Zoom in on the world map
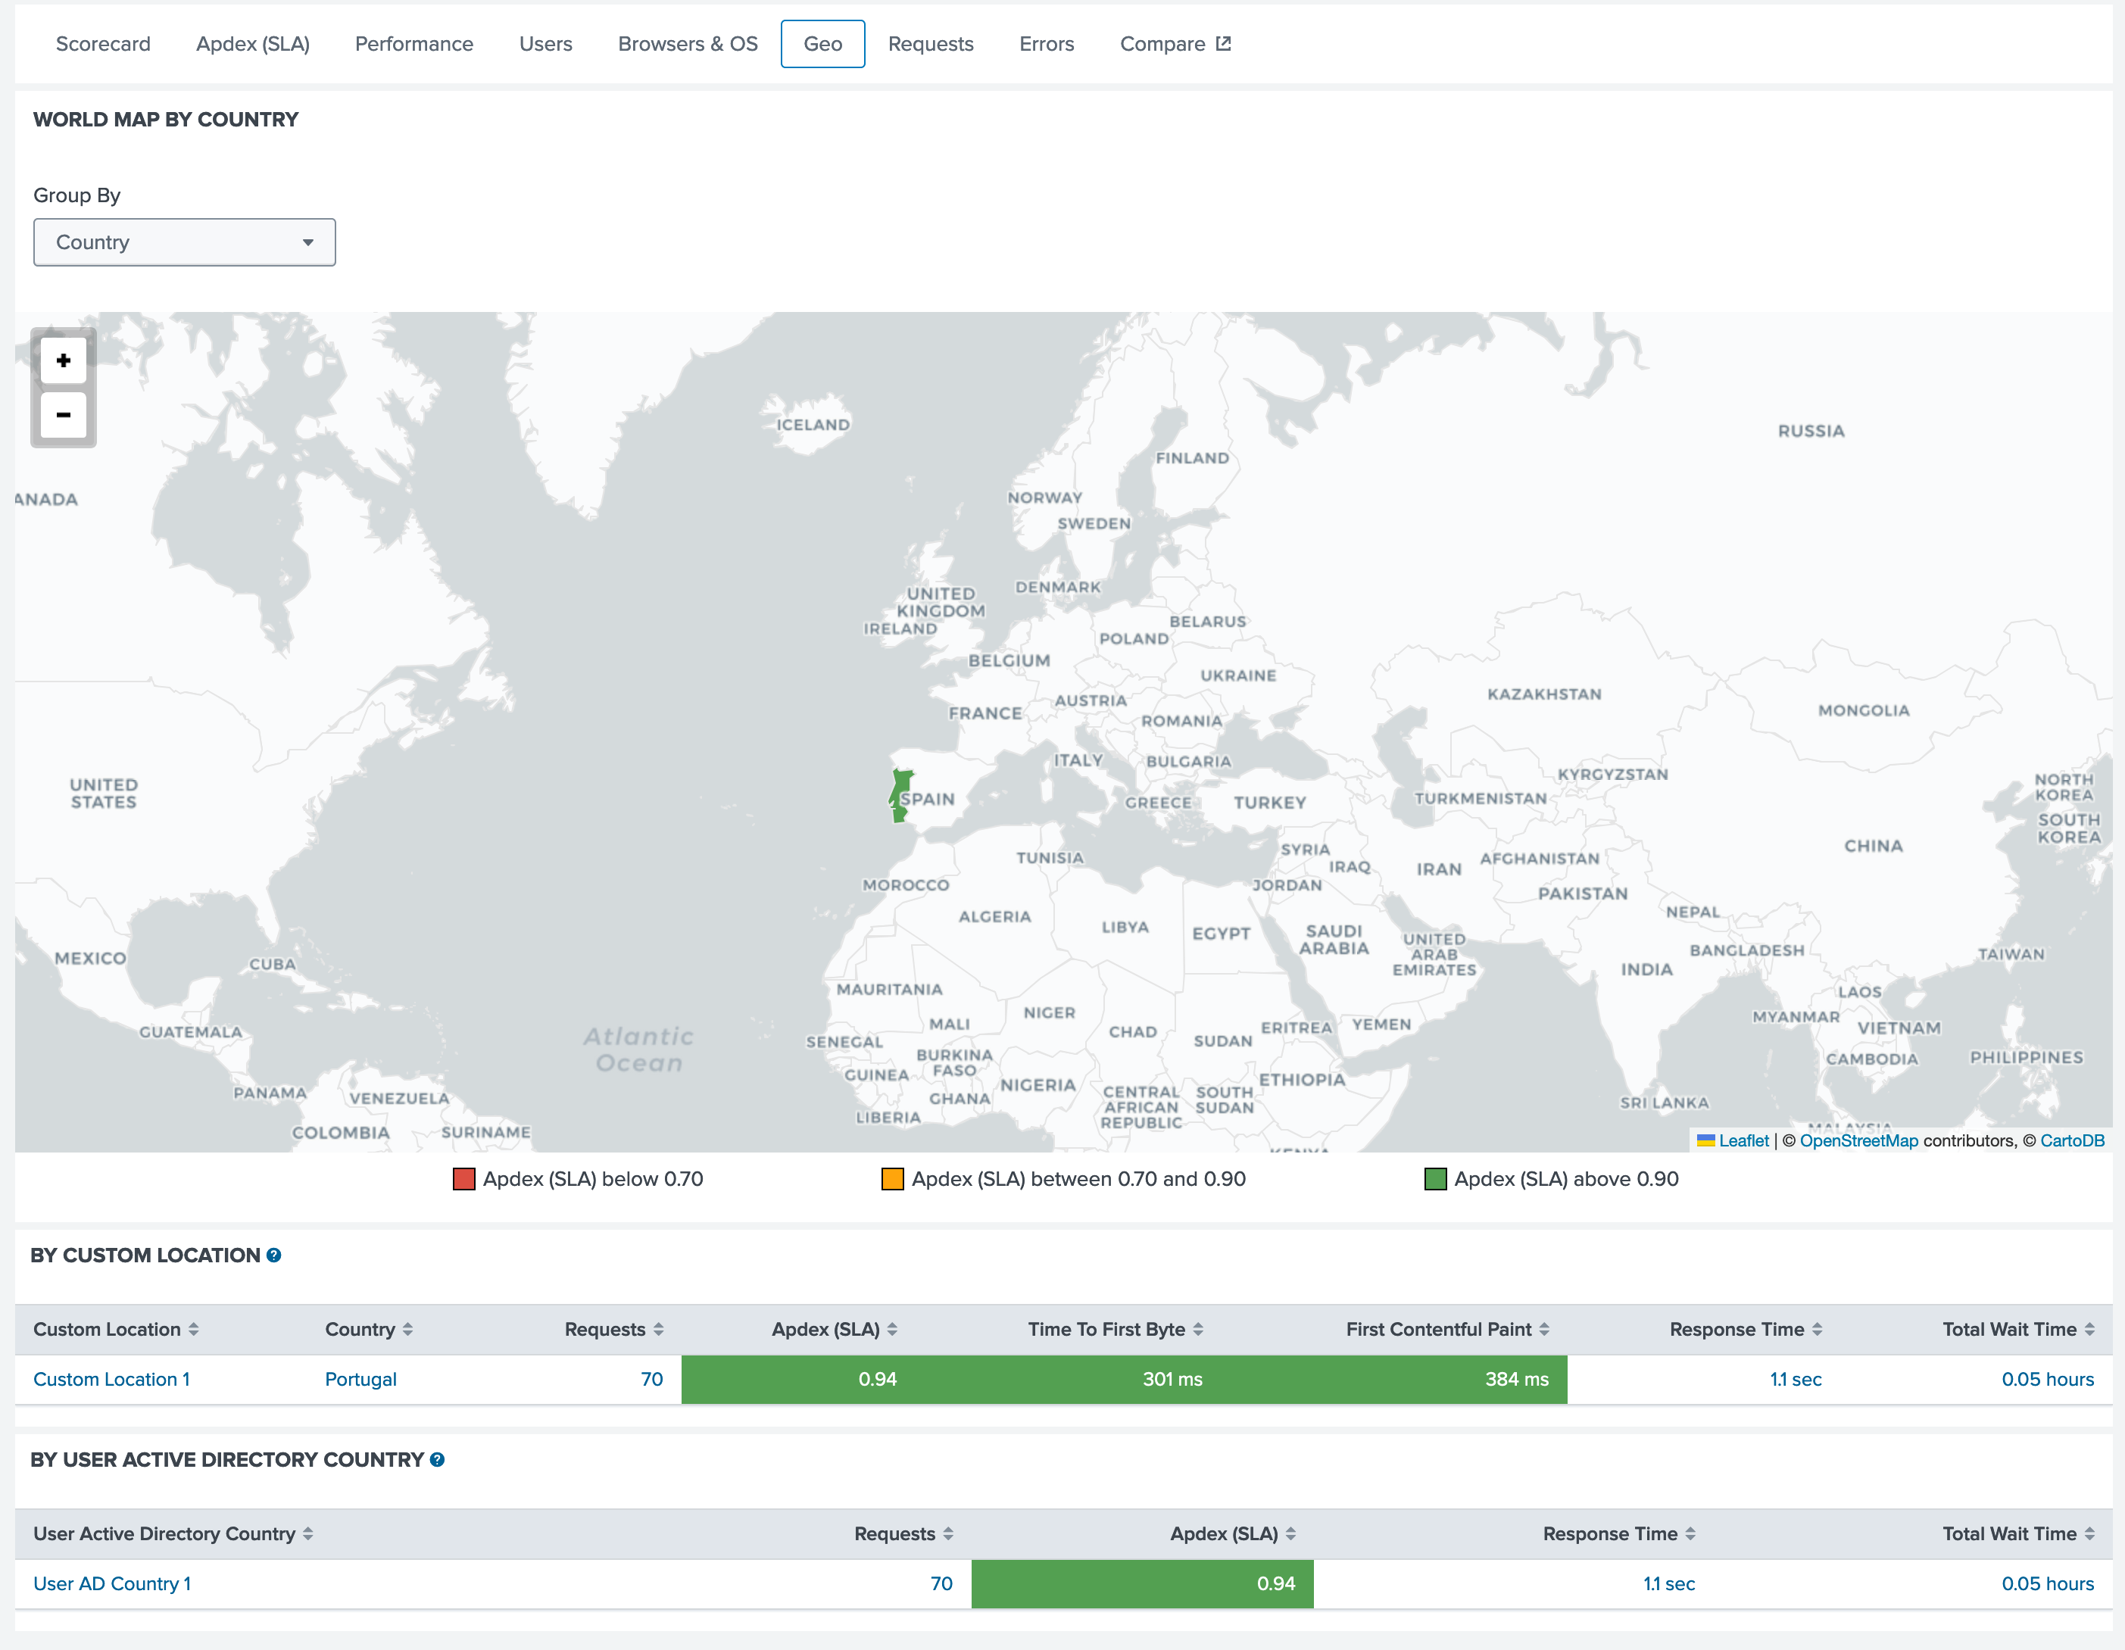This screenshot has width=2125, height=1650. pyautogui.click(x=64, y=361)
